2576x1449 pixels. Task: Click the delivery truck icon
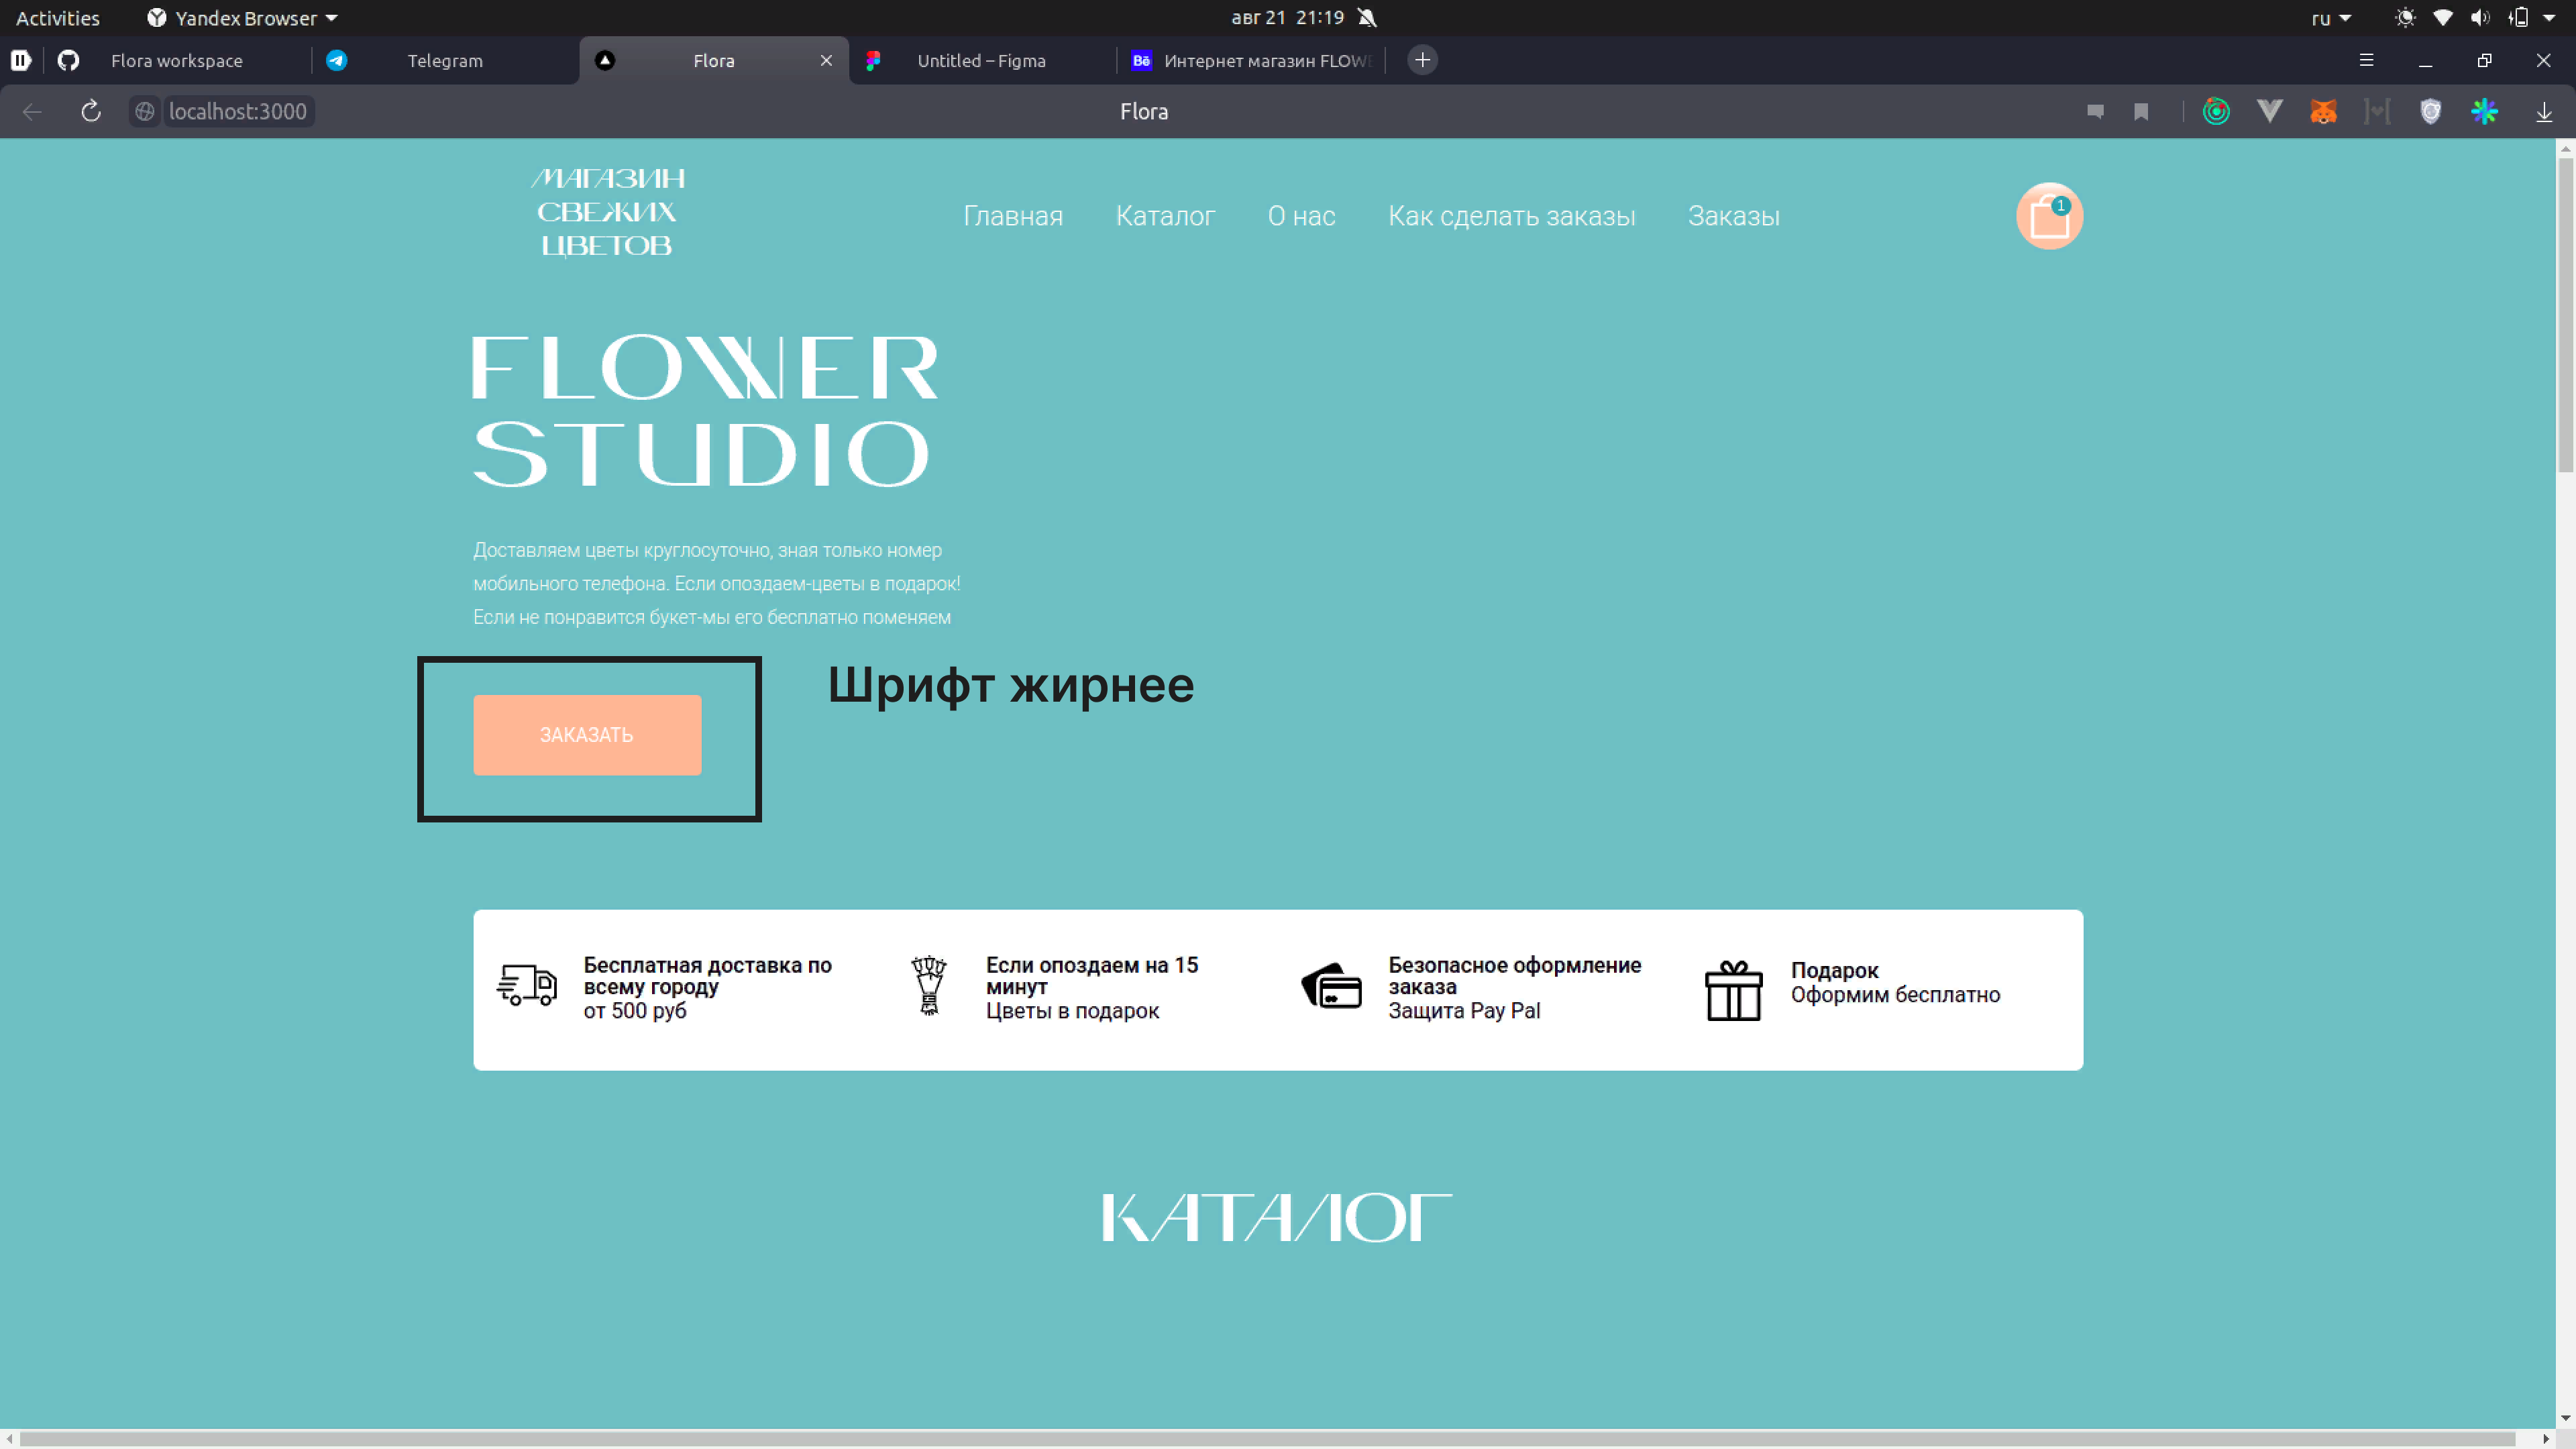(x=527, y=986)
